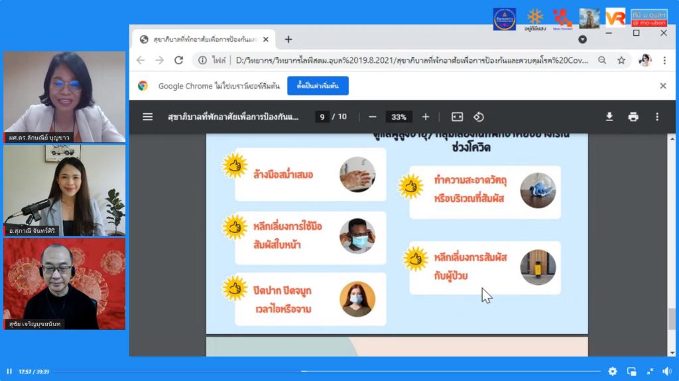Open the video player settings gear

612,372
